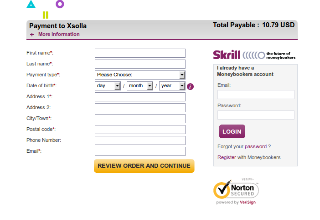Open the month dropdown for date of birth
The height and width of the screenshot is (220, 320).
pos(140,85)
